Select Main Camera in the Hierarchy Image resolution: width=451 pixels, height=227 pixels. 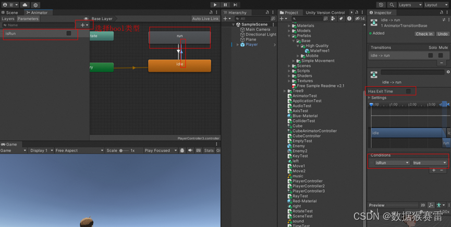pyautogui.click(x=258, y=29)
